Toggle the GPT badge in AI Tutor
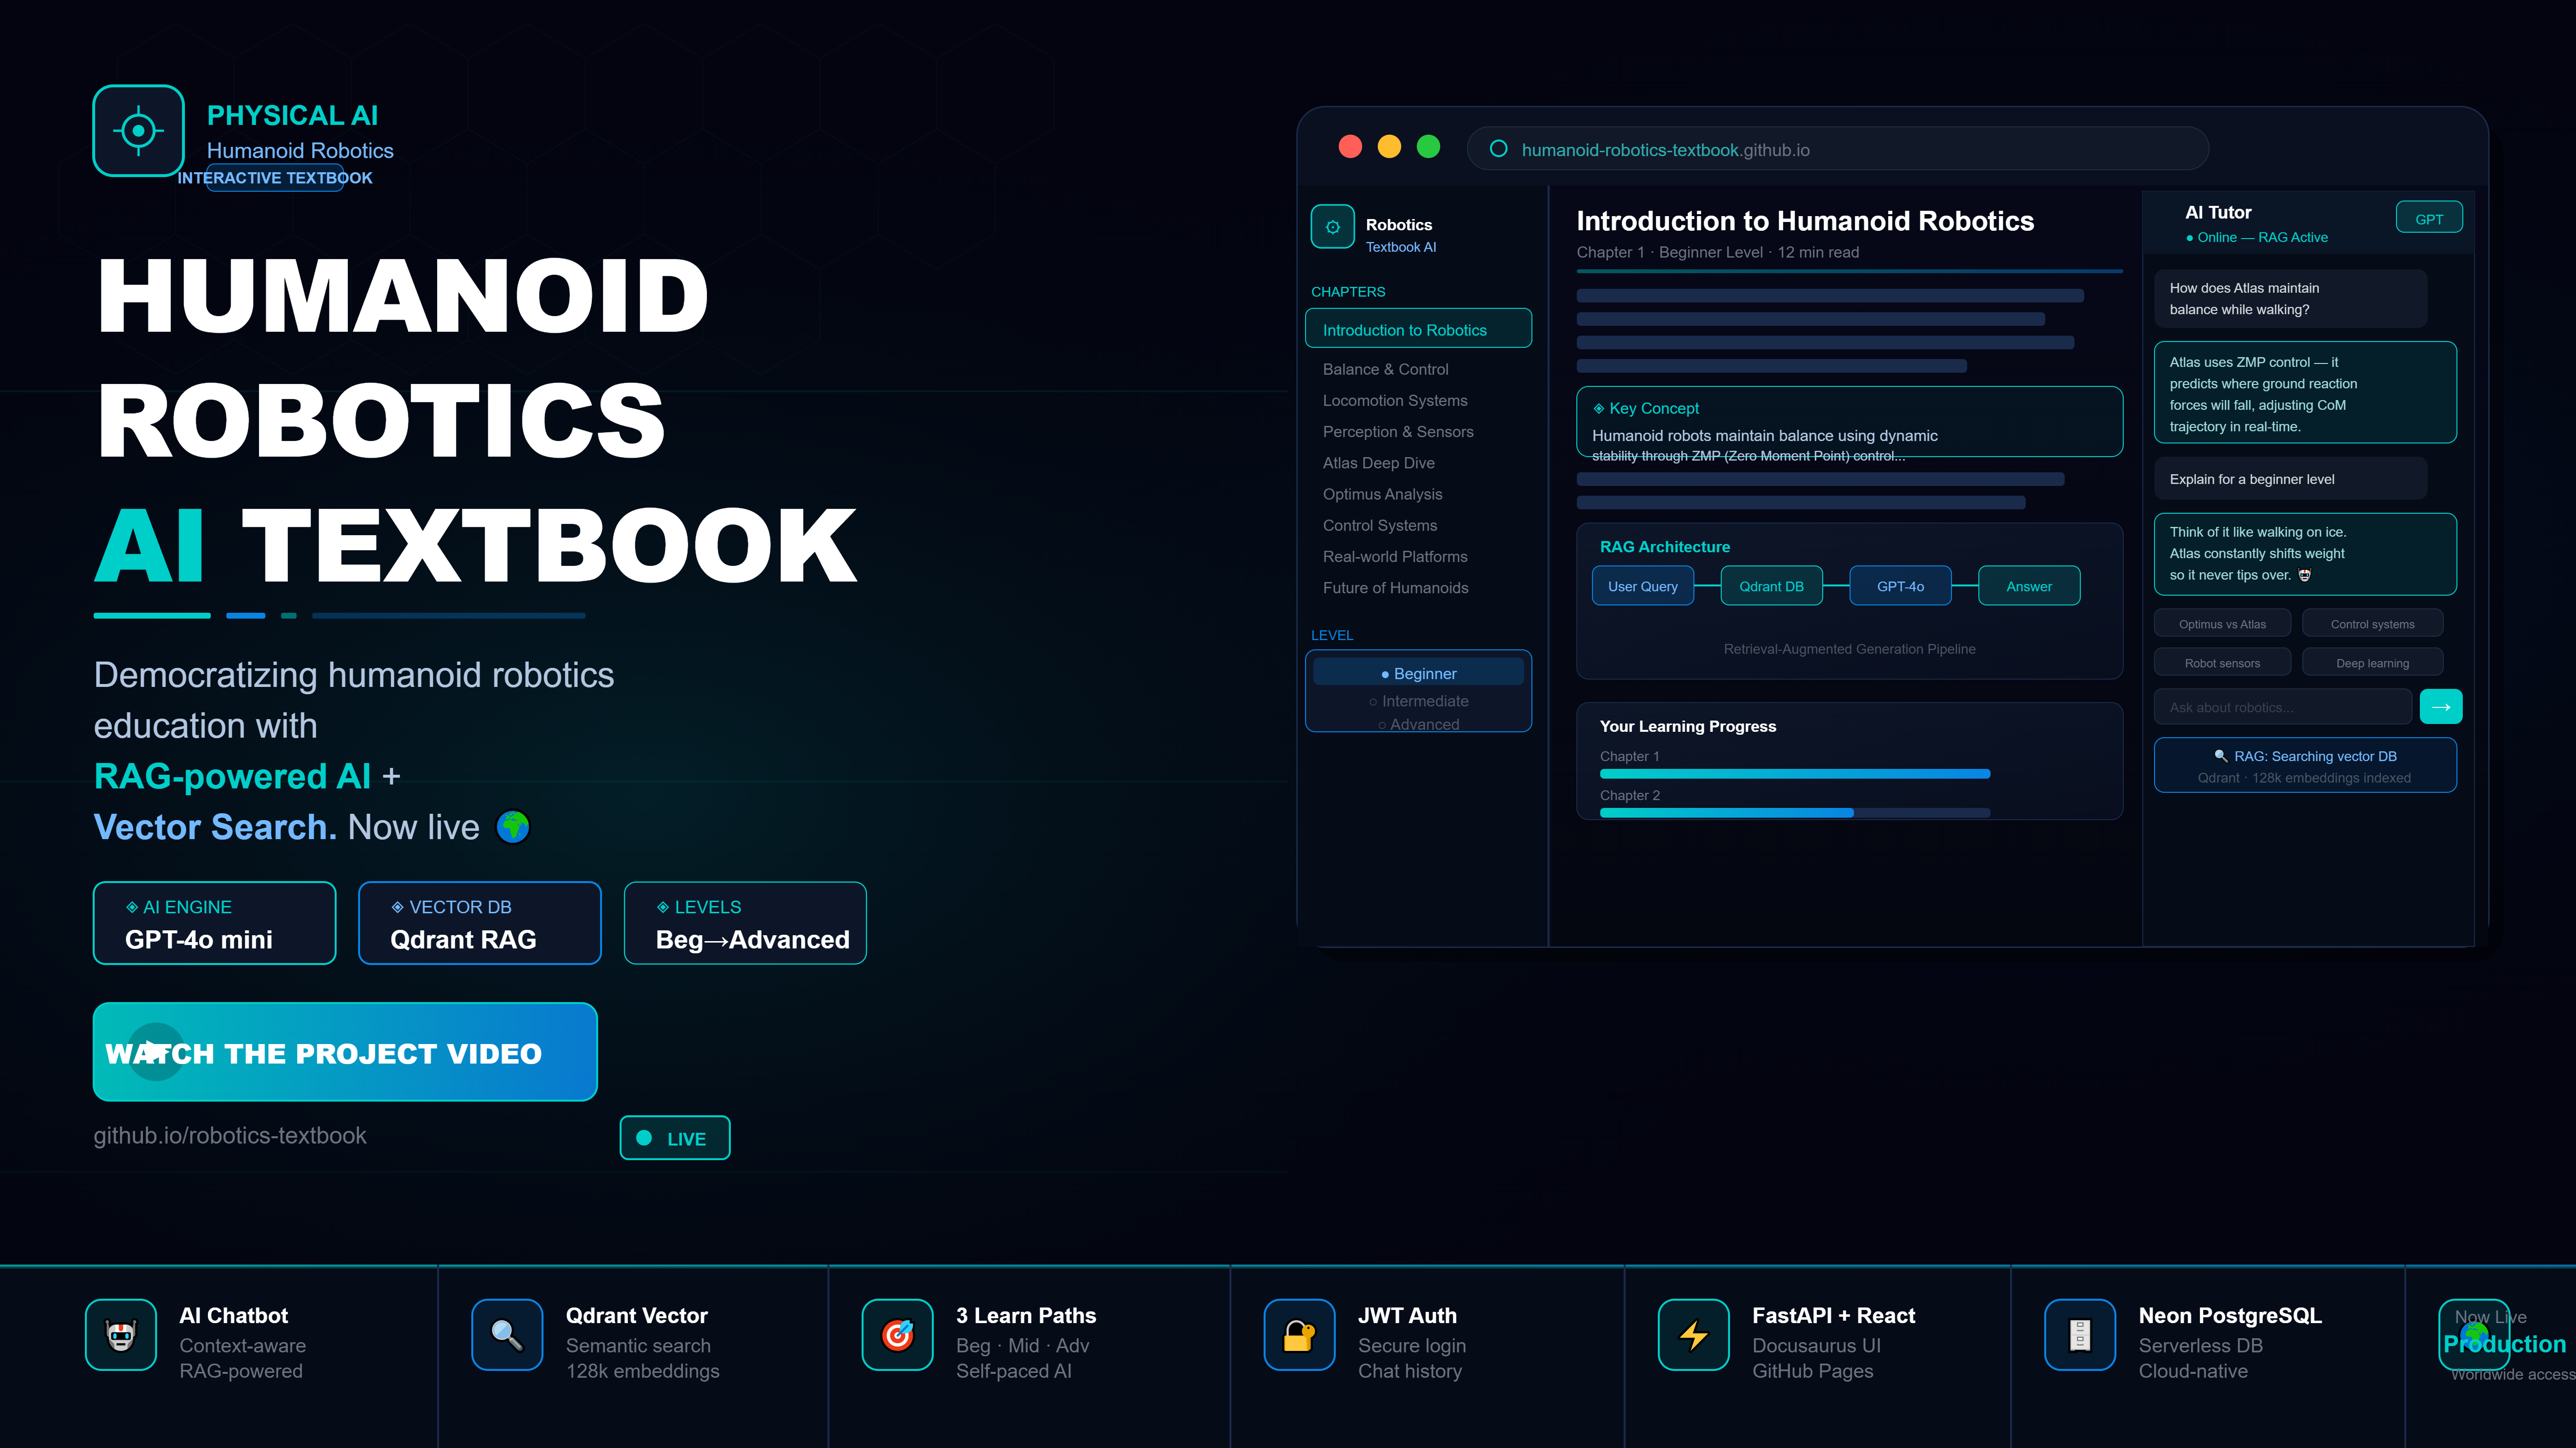 [2429, 218]
